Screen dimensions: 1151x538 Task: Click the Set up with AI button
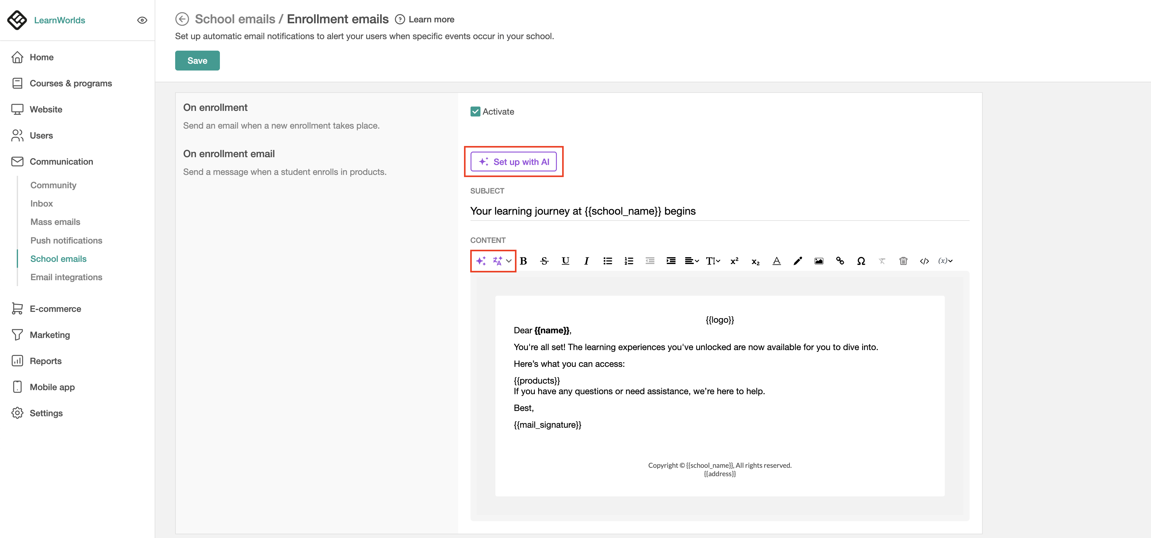pyautogui.click(x=513, y=162)
